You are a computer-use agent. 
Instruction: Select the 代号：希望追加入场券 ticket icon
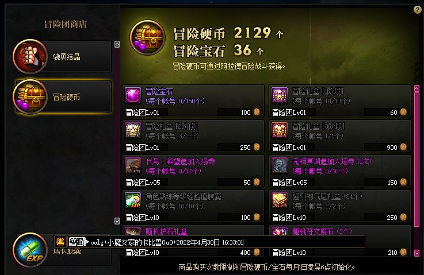coord(133,165)
